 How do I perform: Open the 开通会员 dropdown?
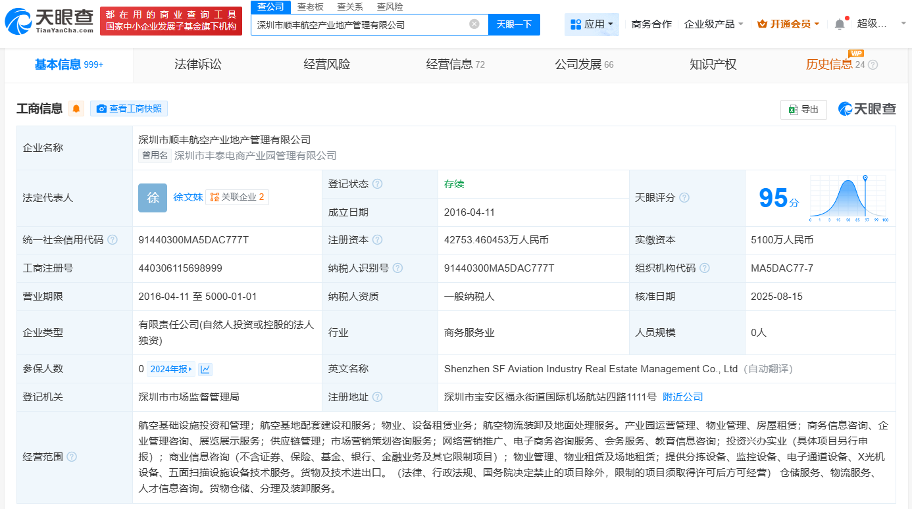[x=788, y=24]
